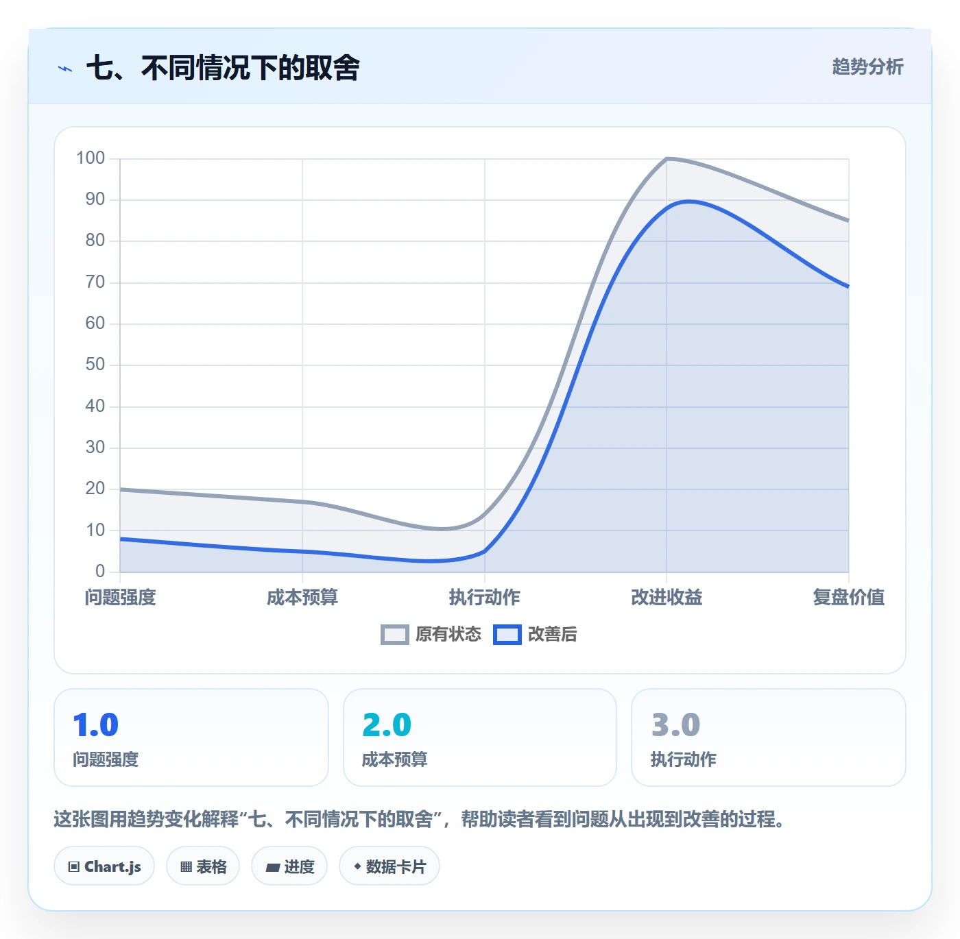Image resolution: width=960 pixels, height=939 pixels.
Task: Select the 进度 tag
Action: pyautogui.click(x=289, y=866)
